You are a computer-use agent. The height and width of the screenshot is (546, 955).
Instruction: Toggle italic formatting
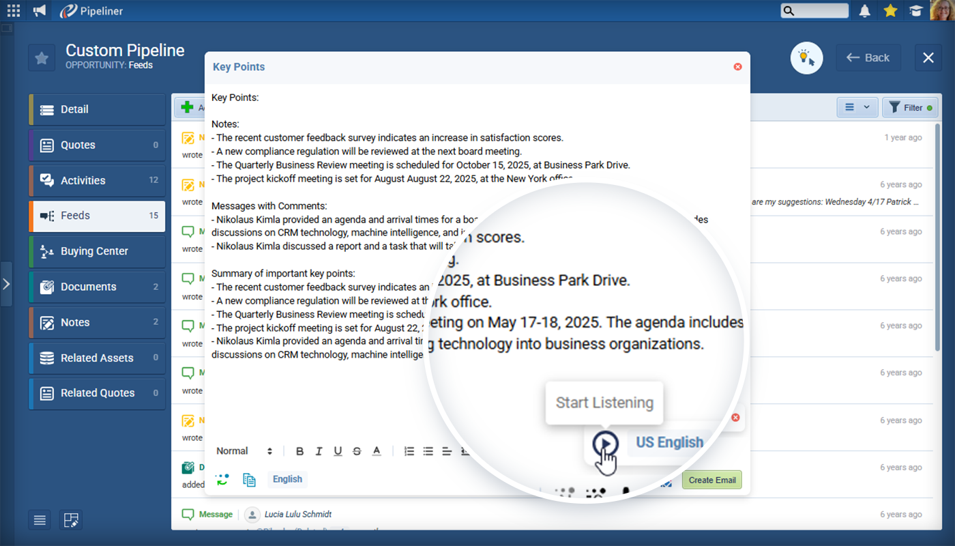[319, 451]
